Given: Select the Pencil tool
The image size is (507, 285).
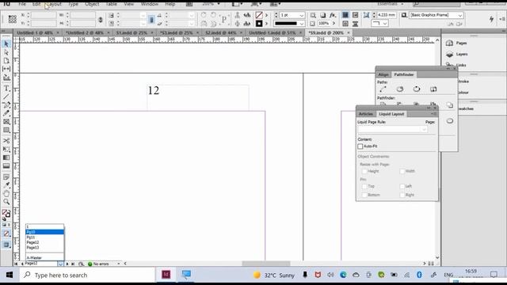Looking at the screenshot, I should pyautogui.click(x=6, y=113).
